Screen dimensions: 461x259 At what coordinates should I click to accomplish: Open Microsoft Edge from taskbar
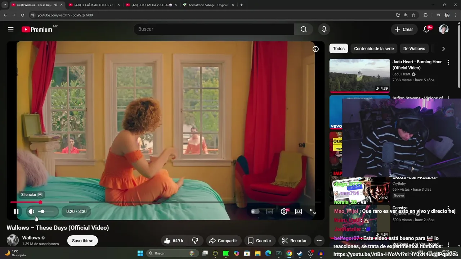[268, 253]
